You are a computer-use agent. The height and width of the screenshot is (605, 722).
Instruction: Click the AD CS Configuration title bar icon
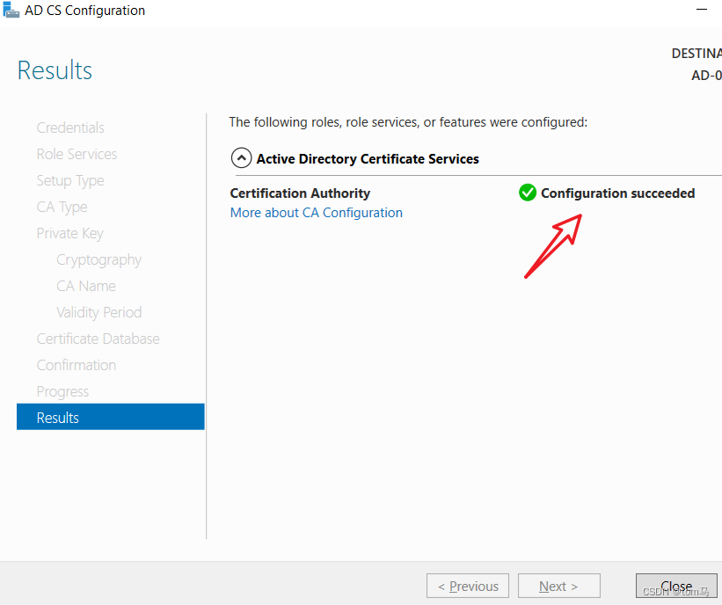[11, 11]
